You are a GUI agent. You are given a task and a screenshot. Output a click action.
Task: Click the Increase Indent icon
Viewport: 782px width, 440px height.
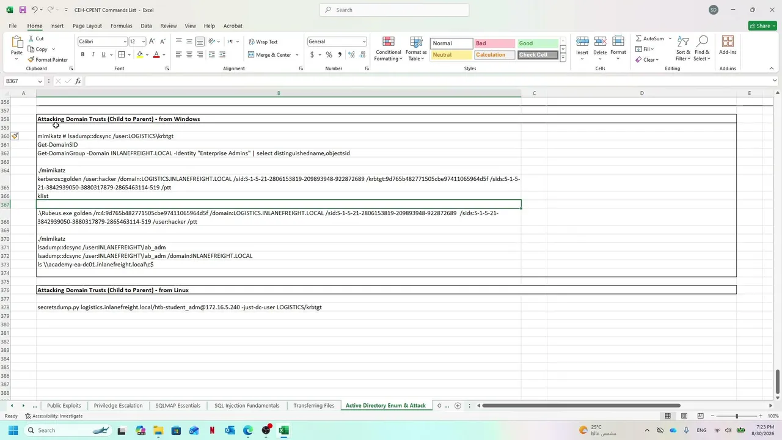(x=222, y=55)
